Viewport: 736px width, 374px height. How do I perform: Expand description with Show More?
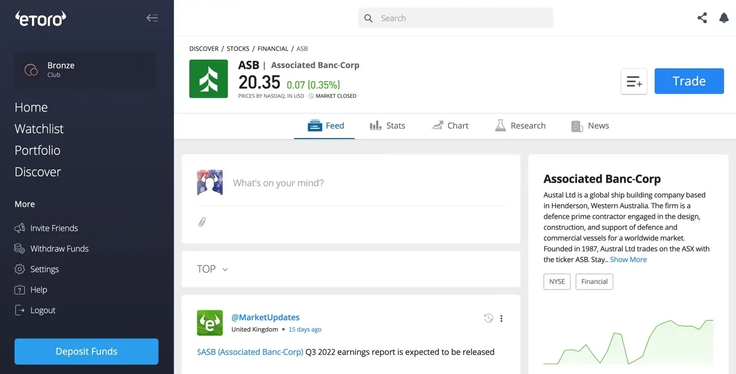coord(628,260)
